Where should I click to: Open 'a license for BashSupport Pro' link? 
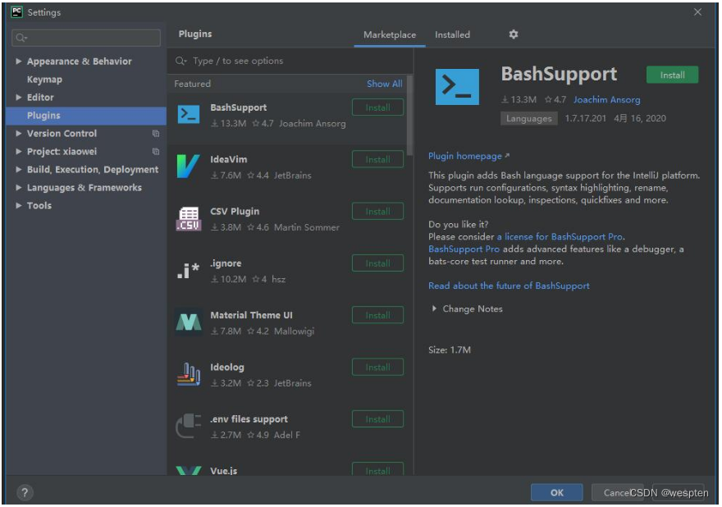tap(560, 237)
